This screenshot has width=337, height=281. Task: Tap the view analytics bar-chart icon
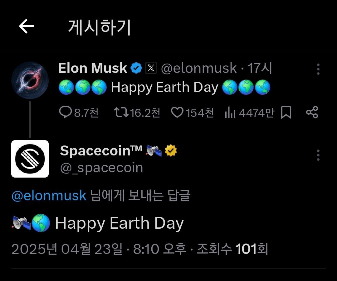coord(230,112)
